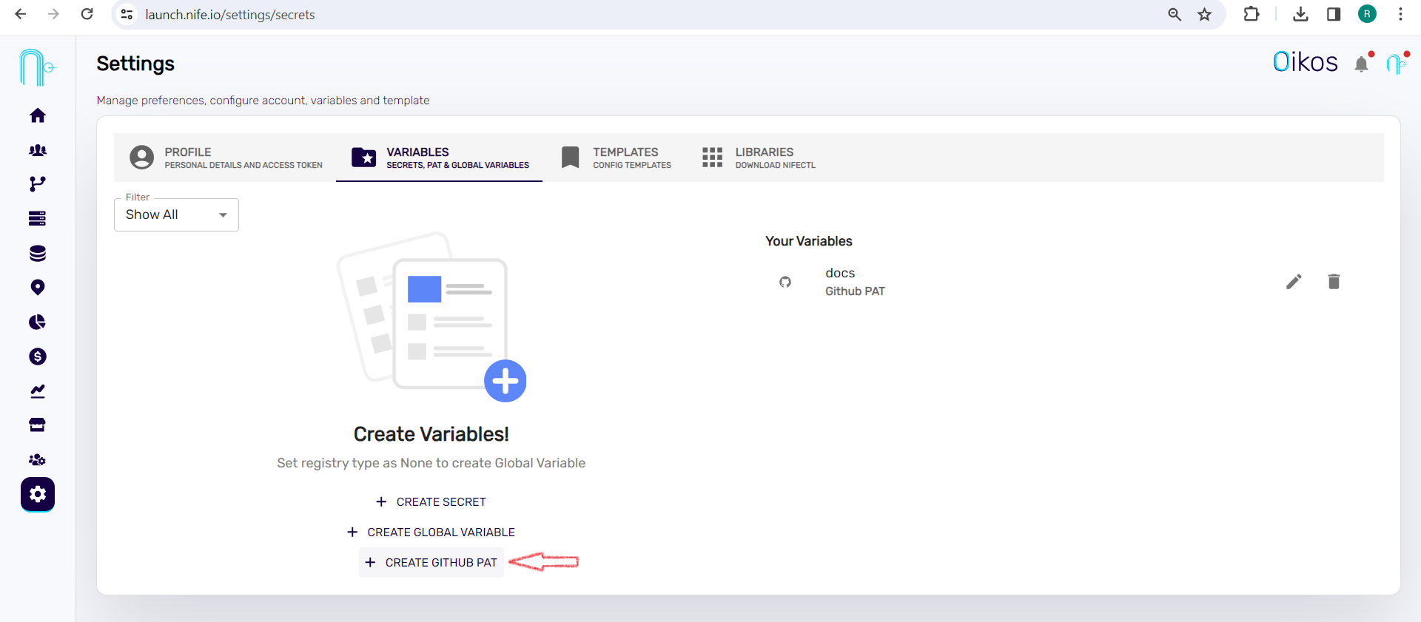This screenshot has width=1421, height=622.
Task: Open browser downloads icon
Action: click(1300, 14)
